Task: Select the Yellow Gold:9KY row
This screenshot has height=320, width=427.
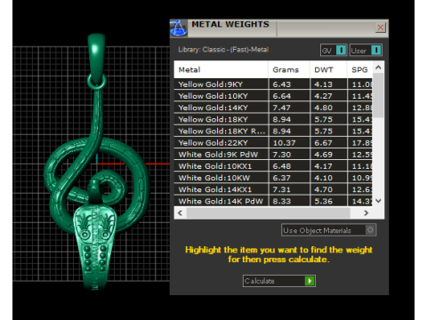Action: coord(273,84)
